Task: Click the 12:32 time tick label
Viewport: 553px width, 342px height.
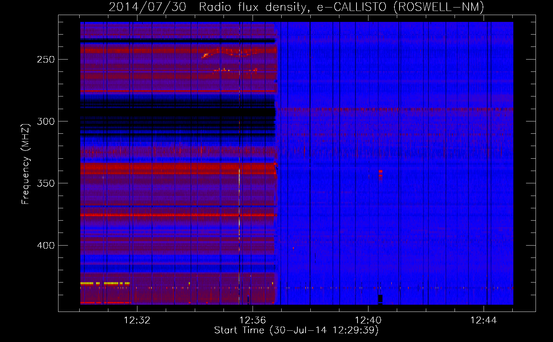Action: (137, 320)
